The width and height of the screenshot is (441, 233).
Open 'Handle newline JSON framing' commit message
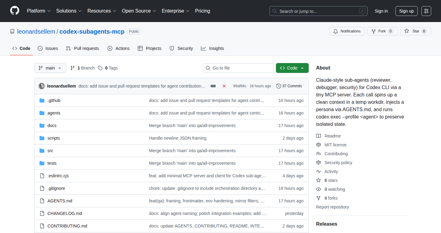coord(178,138)
